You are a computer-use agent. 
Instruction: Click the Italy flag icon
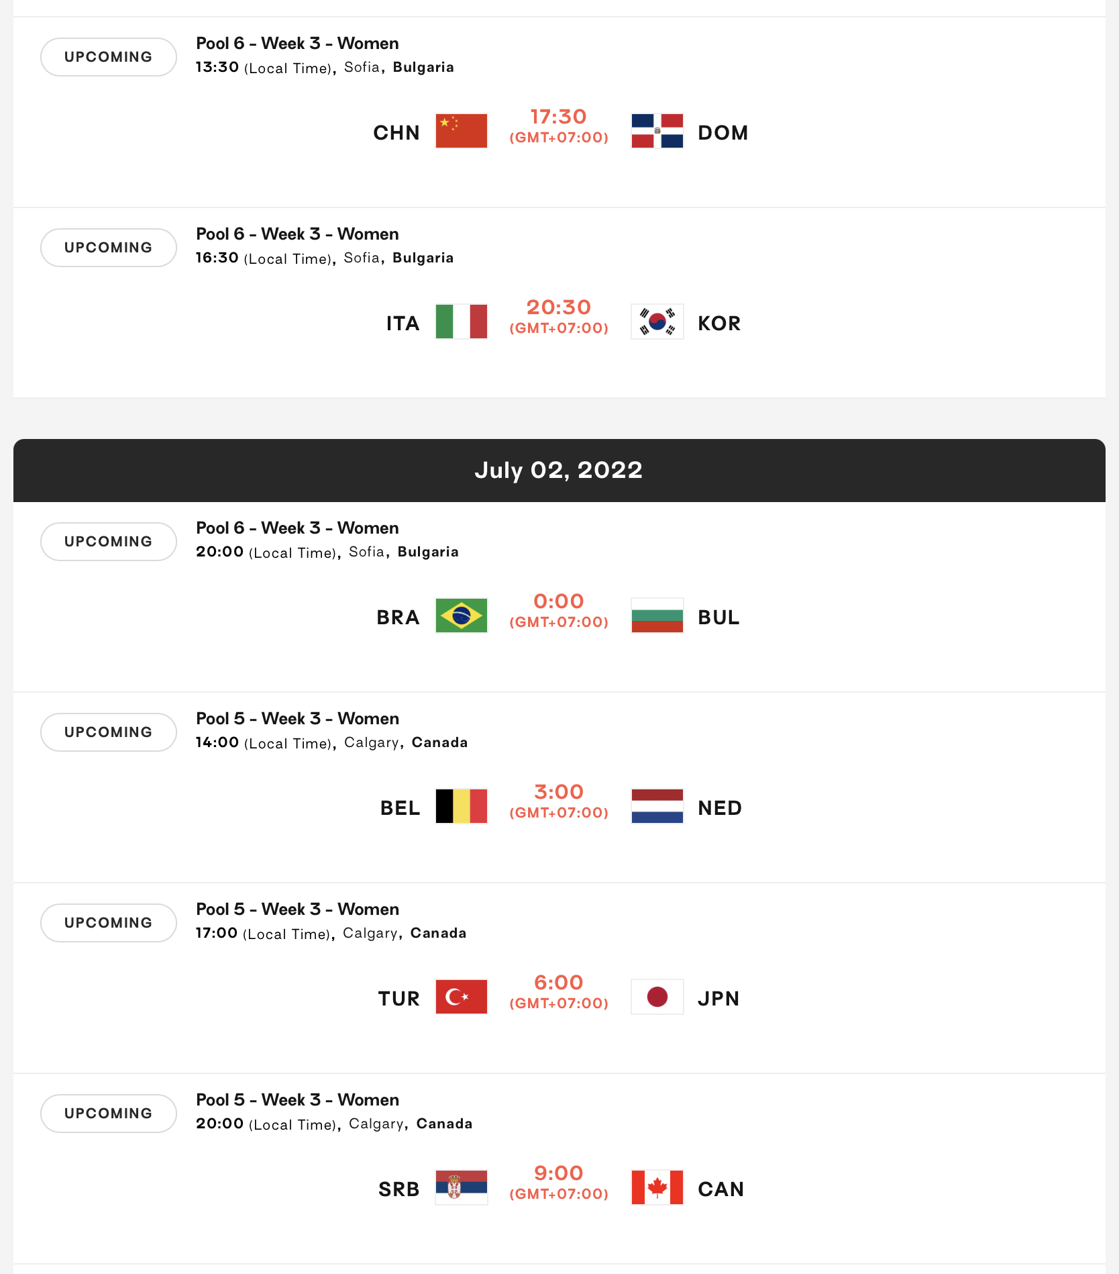[461, 322]
